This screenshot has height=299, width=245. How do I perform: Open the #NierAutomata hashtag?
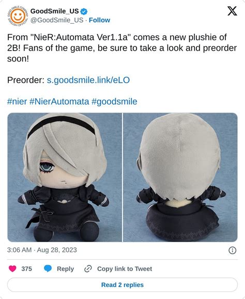point(59,101)
